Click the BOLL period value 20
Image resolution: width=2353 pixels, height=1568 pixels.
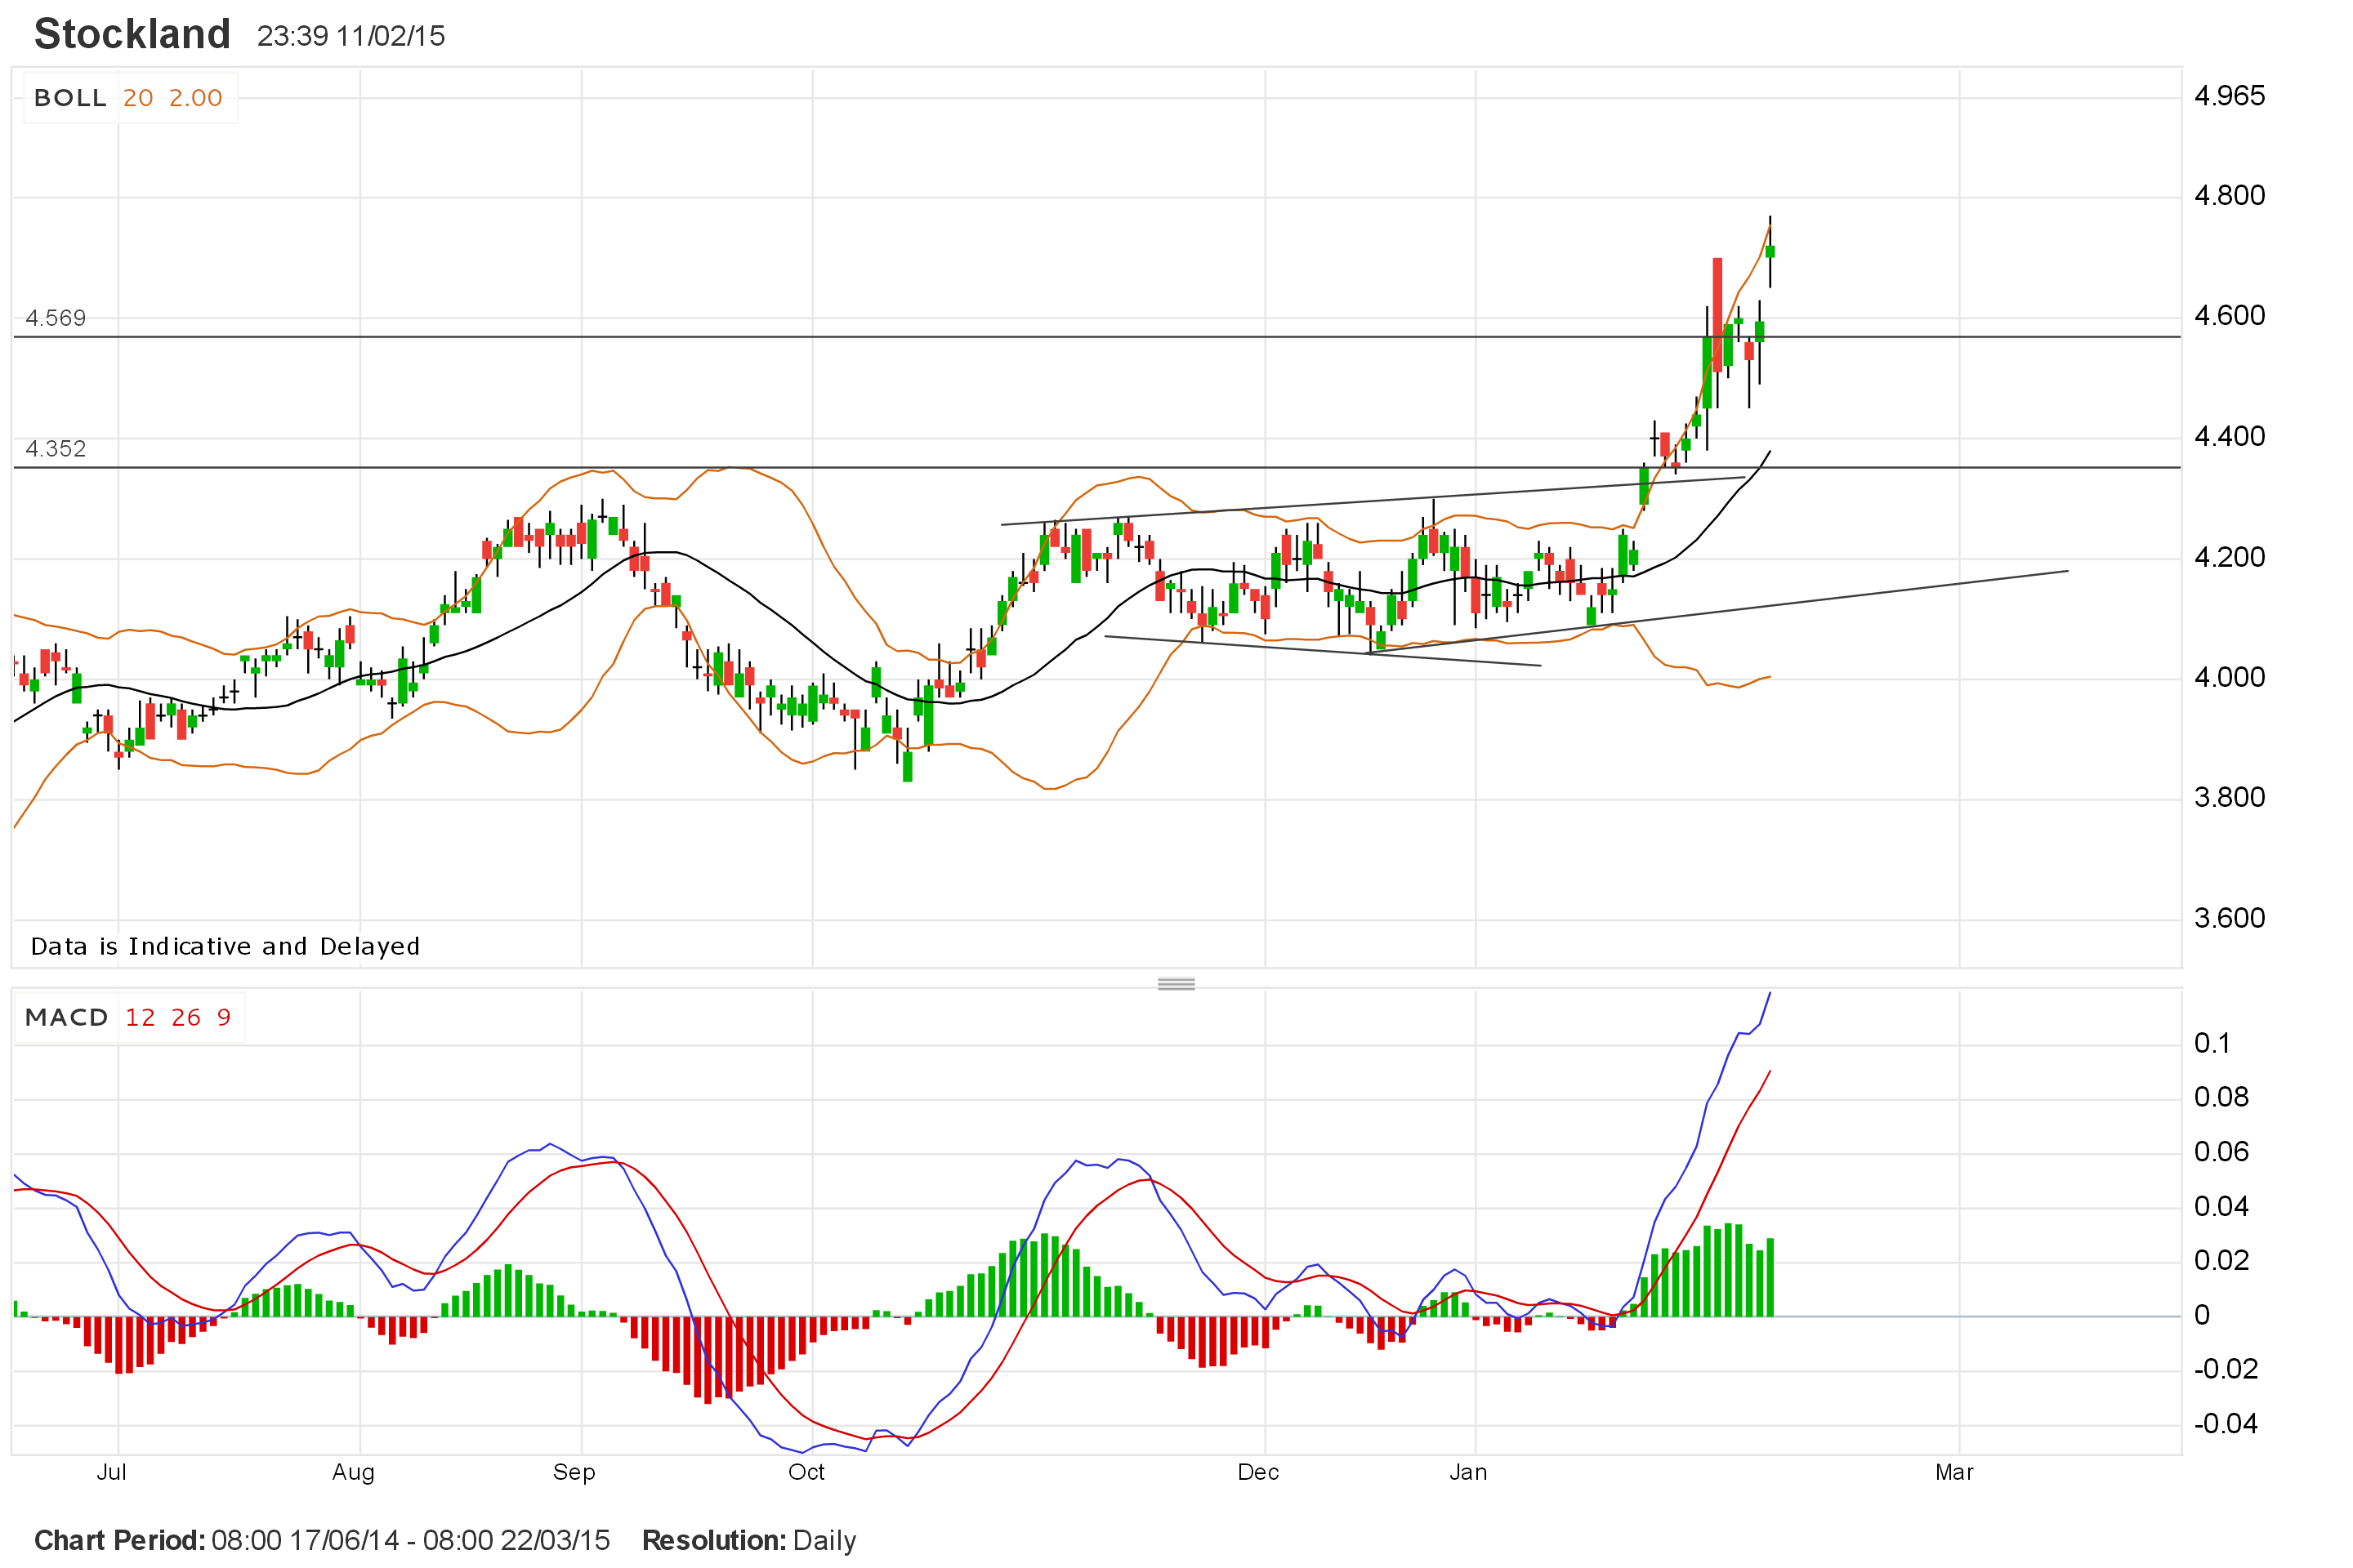(138, 98)
